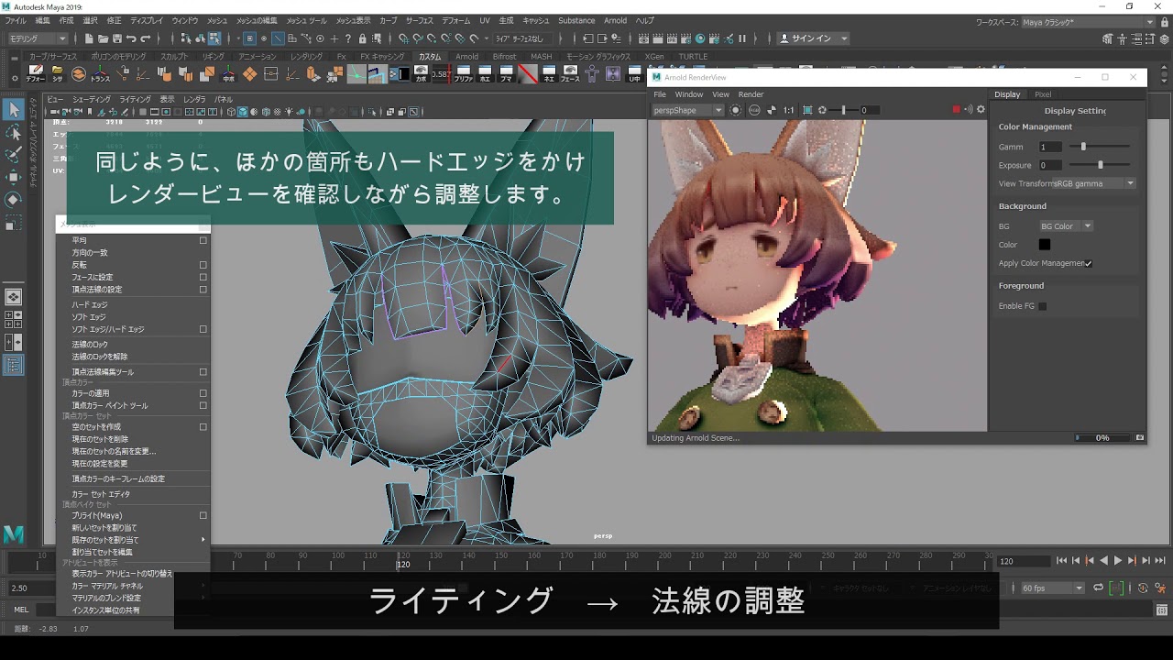The width and height of the screenshot is (1173, 660).
Task: Click option box next to 反転
Action: [203, 265]
